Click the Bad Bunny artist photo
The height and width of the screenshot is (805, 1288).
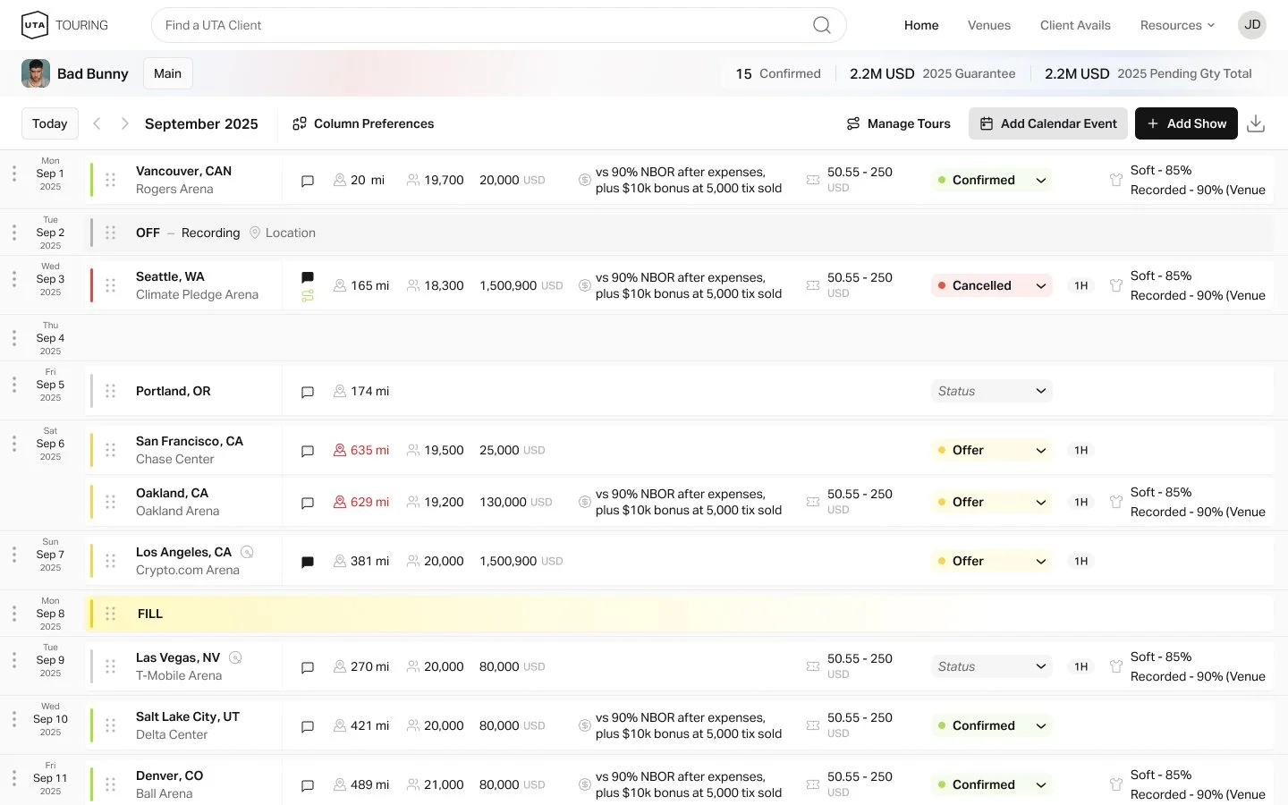coord(36,73)
